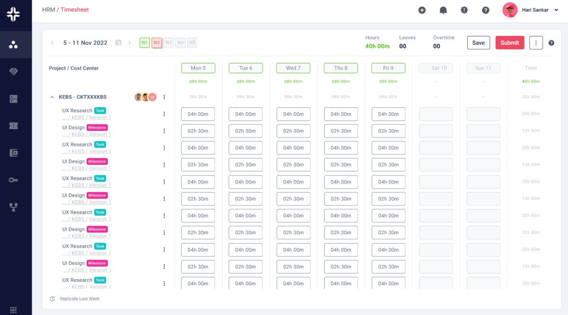
Task: Switch to week W3
Action: (x=168, y=42)
